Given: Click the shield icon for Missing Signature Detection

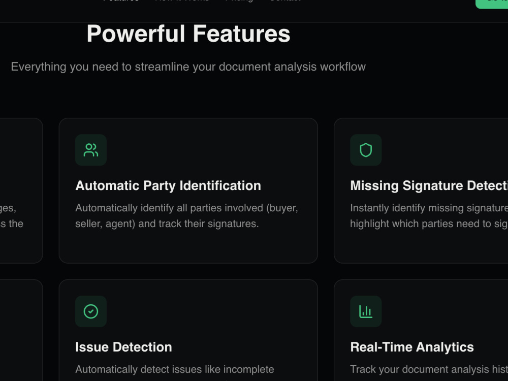Looking at the screenshot, I should [x=366, y=150].
